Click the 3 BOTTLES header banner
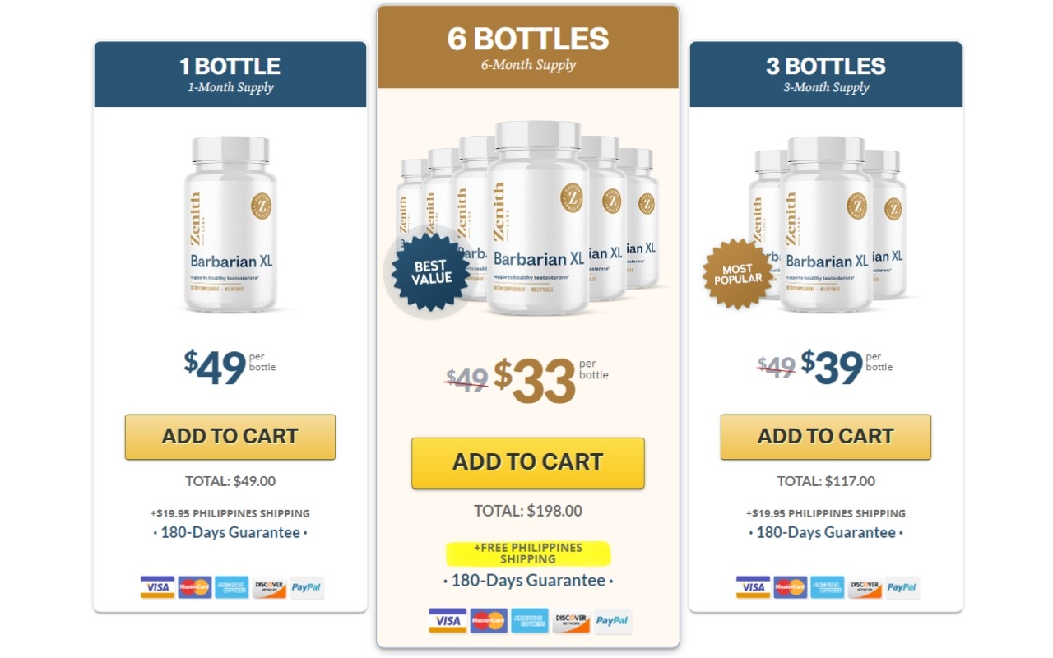 click(x=826, y=74)
